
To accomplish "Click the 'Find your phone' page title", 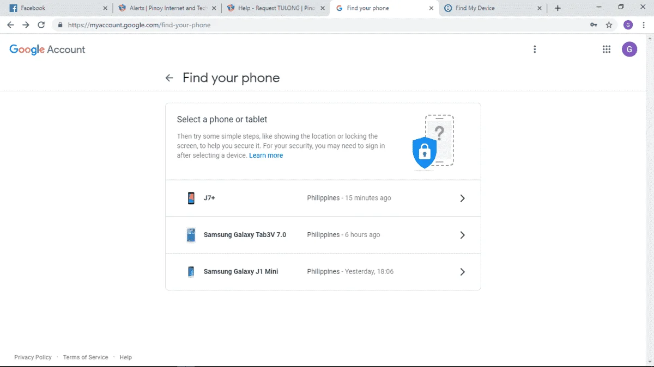I will [x=231, y=78].
